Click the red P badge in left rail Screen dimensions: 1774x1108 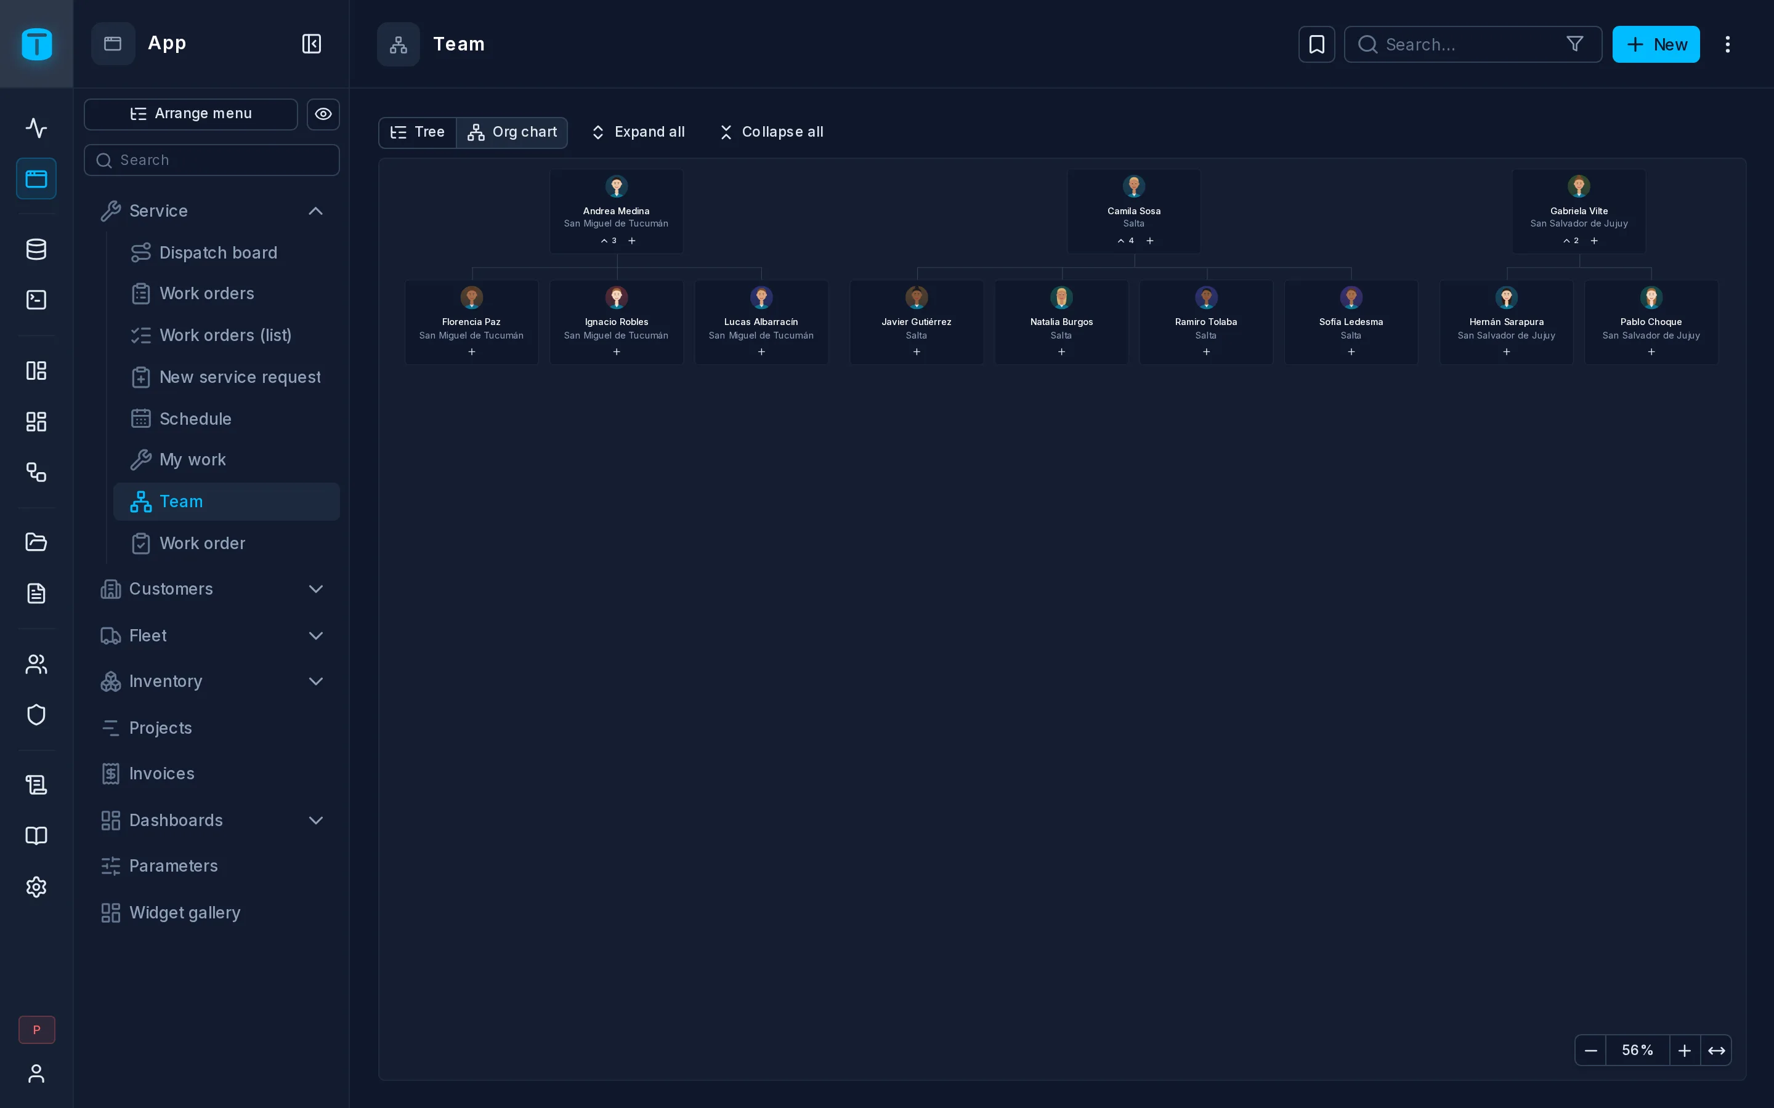coord(37,1030)
